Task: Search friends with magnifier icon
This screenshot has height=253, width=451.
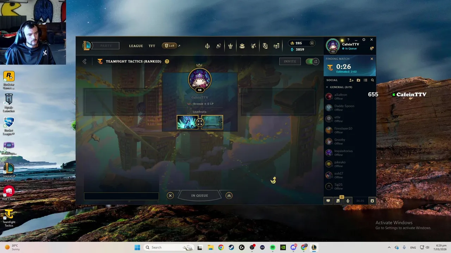Action: pos(372,80)
